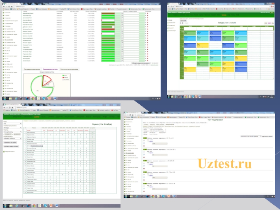The image size is (280, 210).
Task: Open the Учебная дисциплина dropdown showing Алгебра
Action: 13,128
